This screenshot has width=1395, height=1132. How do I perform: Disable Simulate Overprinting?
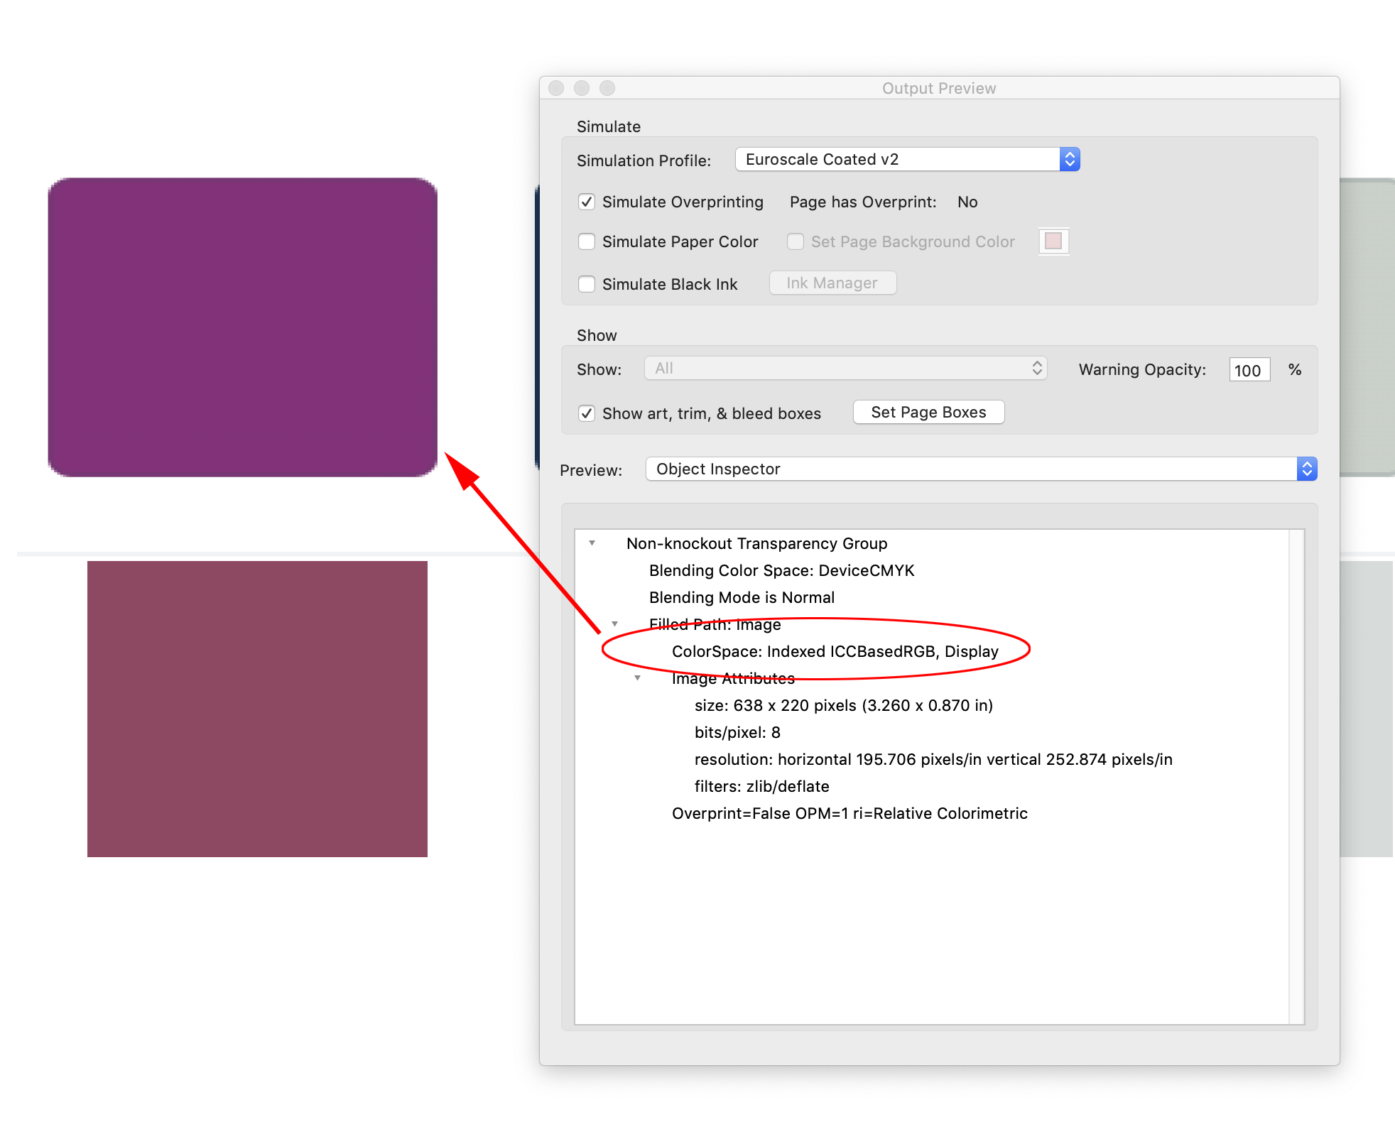coord(587,202)
